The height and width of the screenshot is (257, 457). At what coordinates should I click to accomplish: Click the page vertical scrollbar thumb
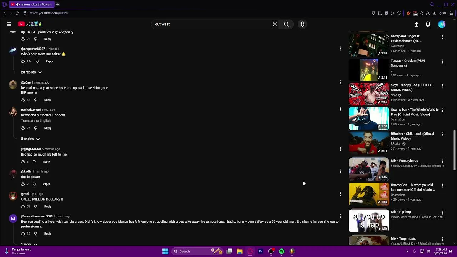(x=455, y=150)
